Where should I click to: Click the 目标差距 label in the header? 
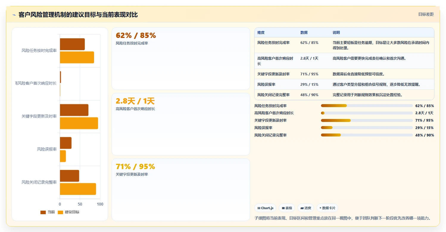click(x=426, y=14)
